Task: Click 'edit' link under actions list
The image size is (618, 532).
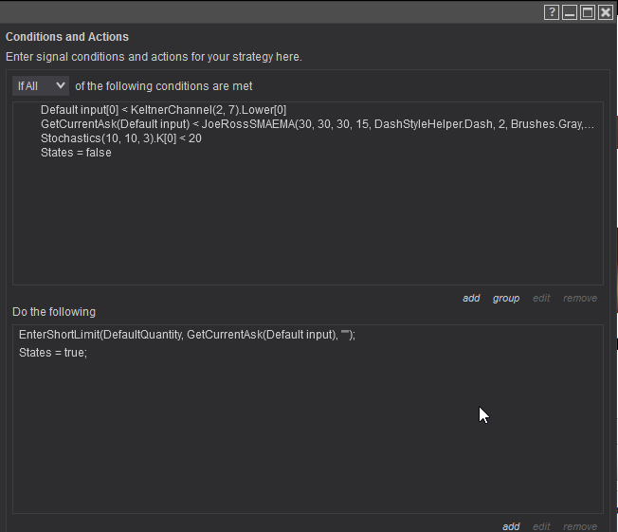Action: click(x=541, y=526)
